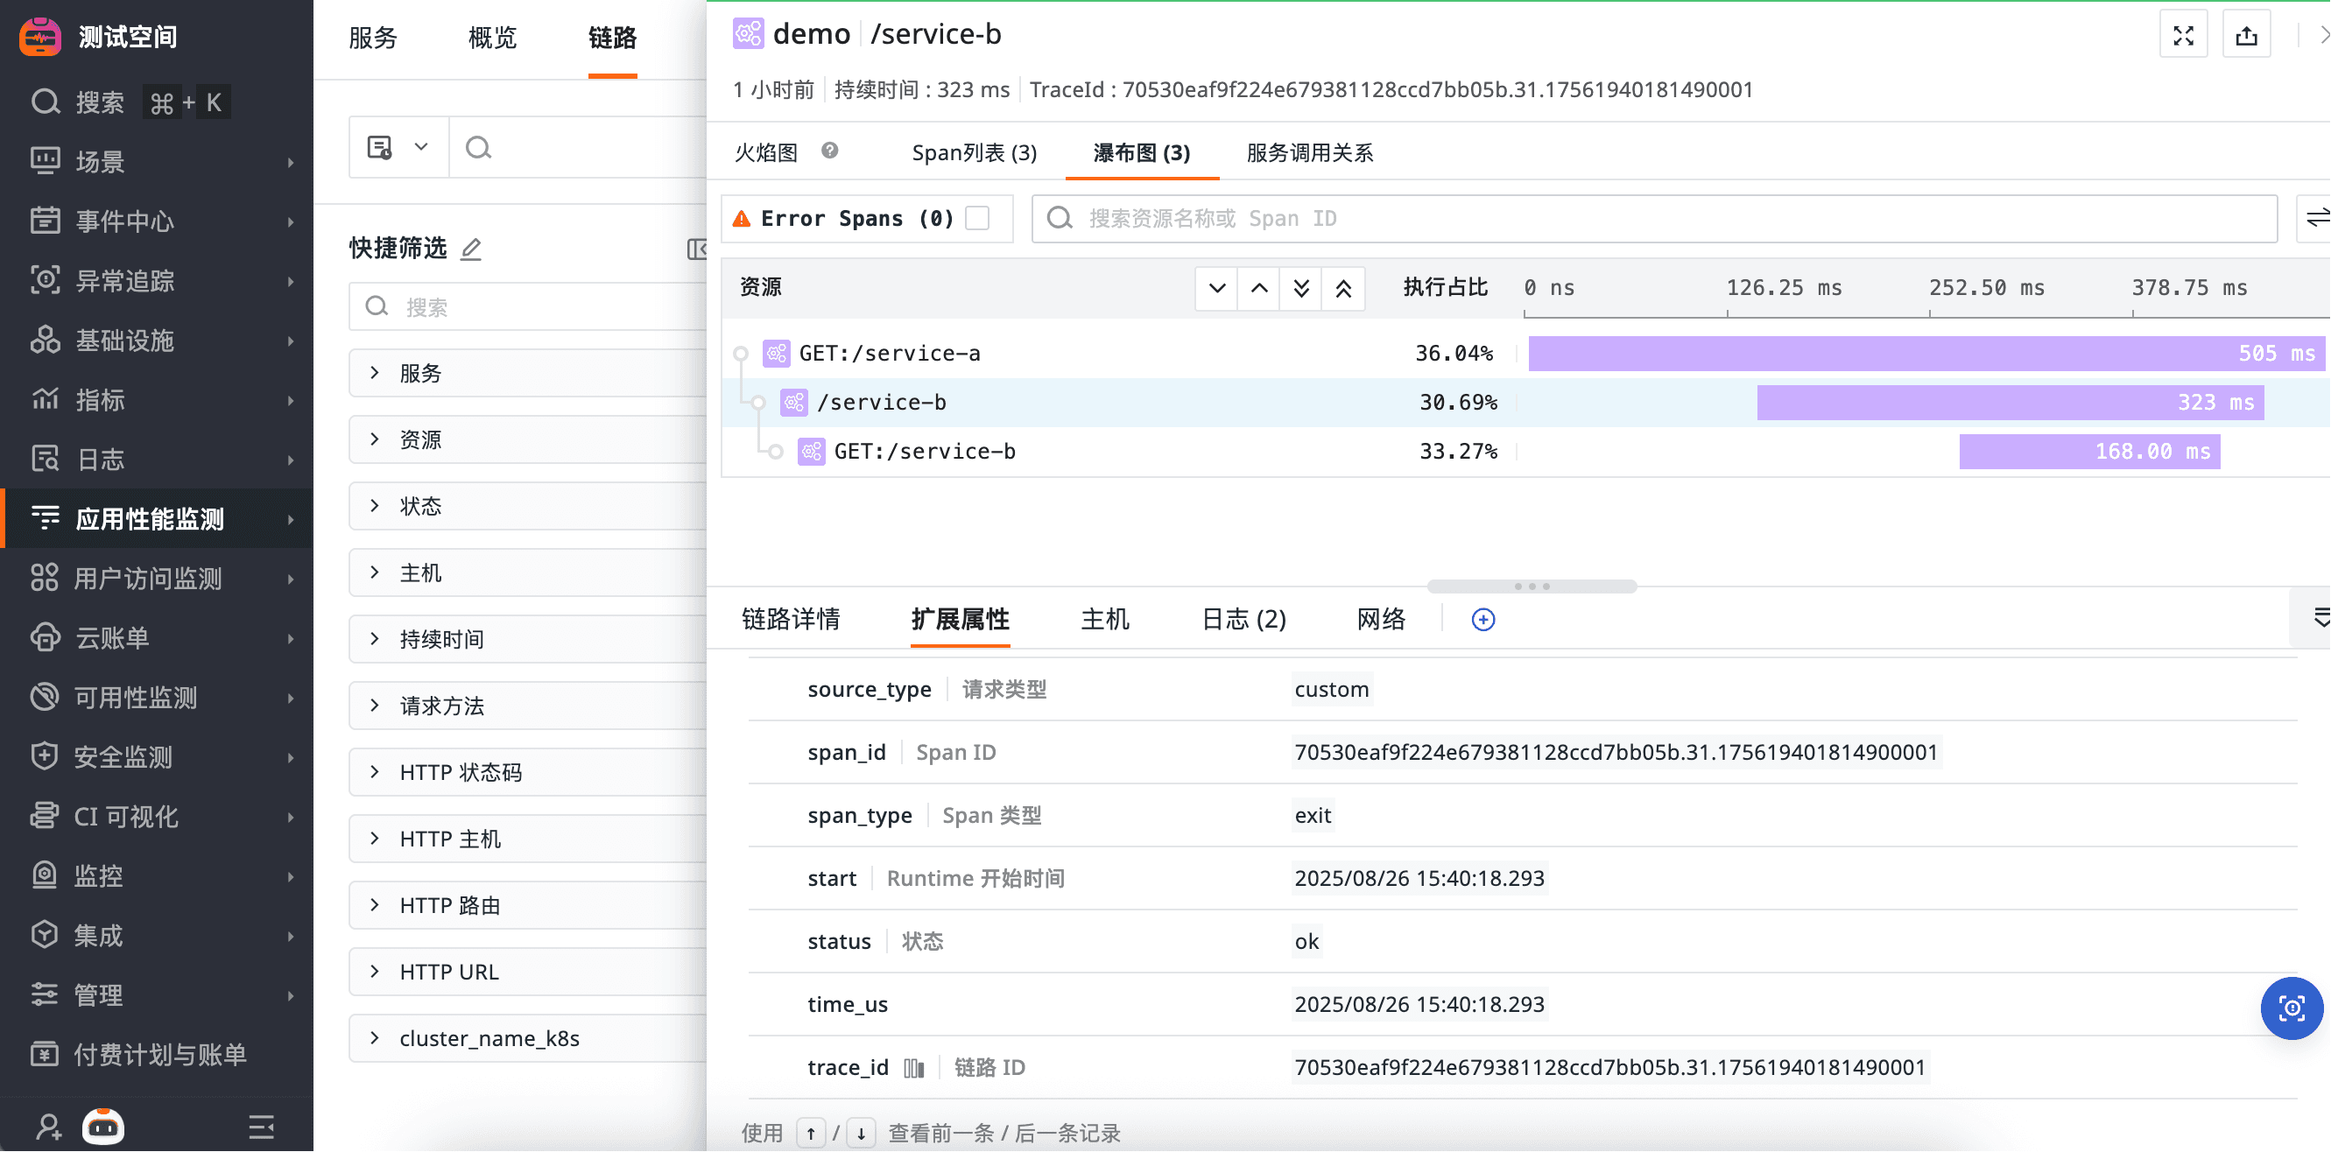Toggle the Error Spans checkbox

point(977,218)
